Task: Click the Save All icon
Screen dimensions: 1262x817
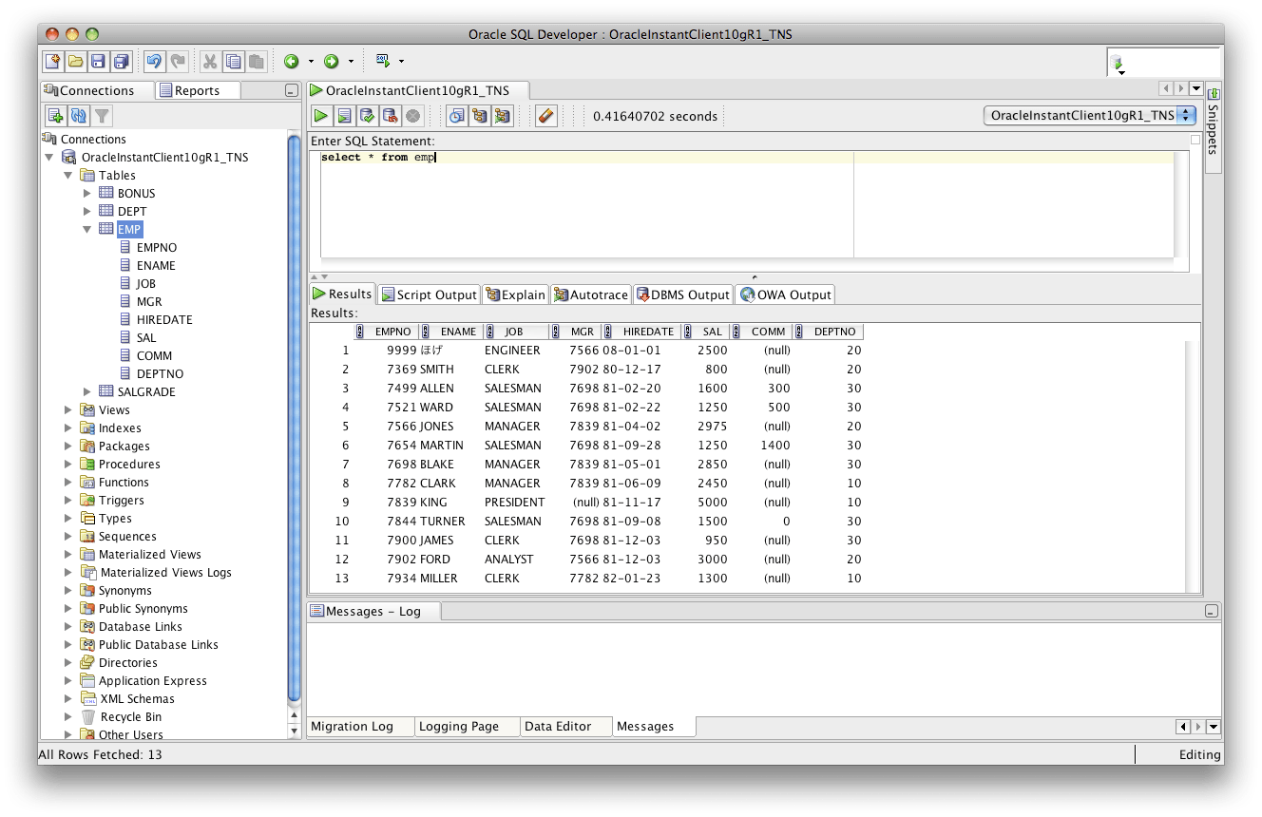Action: (122, 62)
